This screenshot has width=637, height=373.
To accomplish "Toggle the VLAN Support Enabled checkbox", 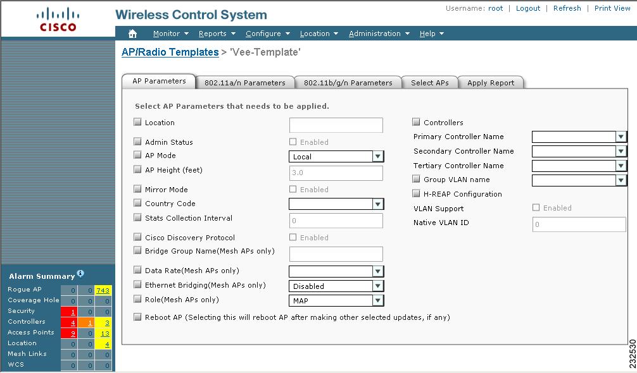I will [x=536, y=207].
